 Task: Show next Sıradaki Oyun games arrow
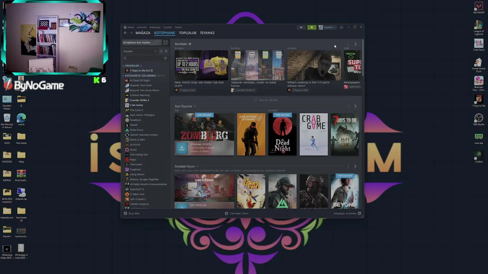pyautogui.click(x=355, y=166)
